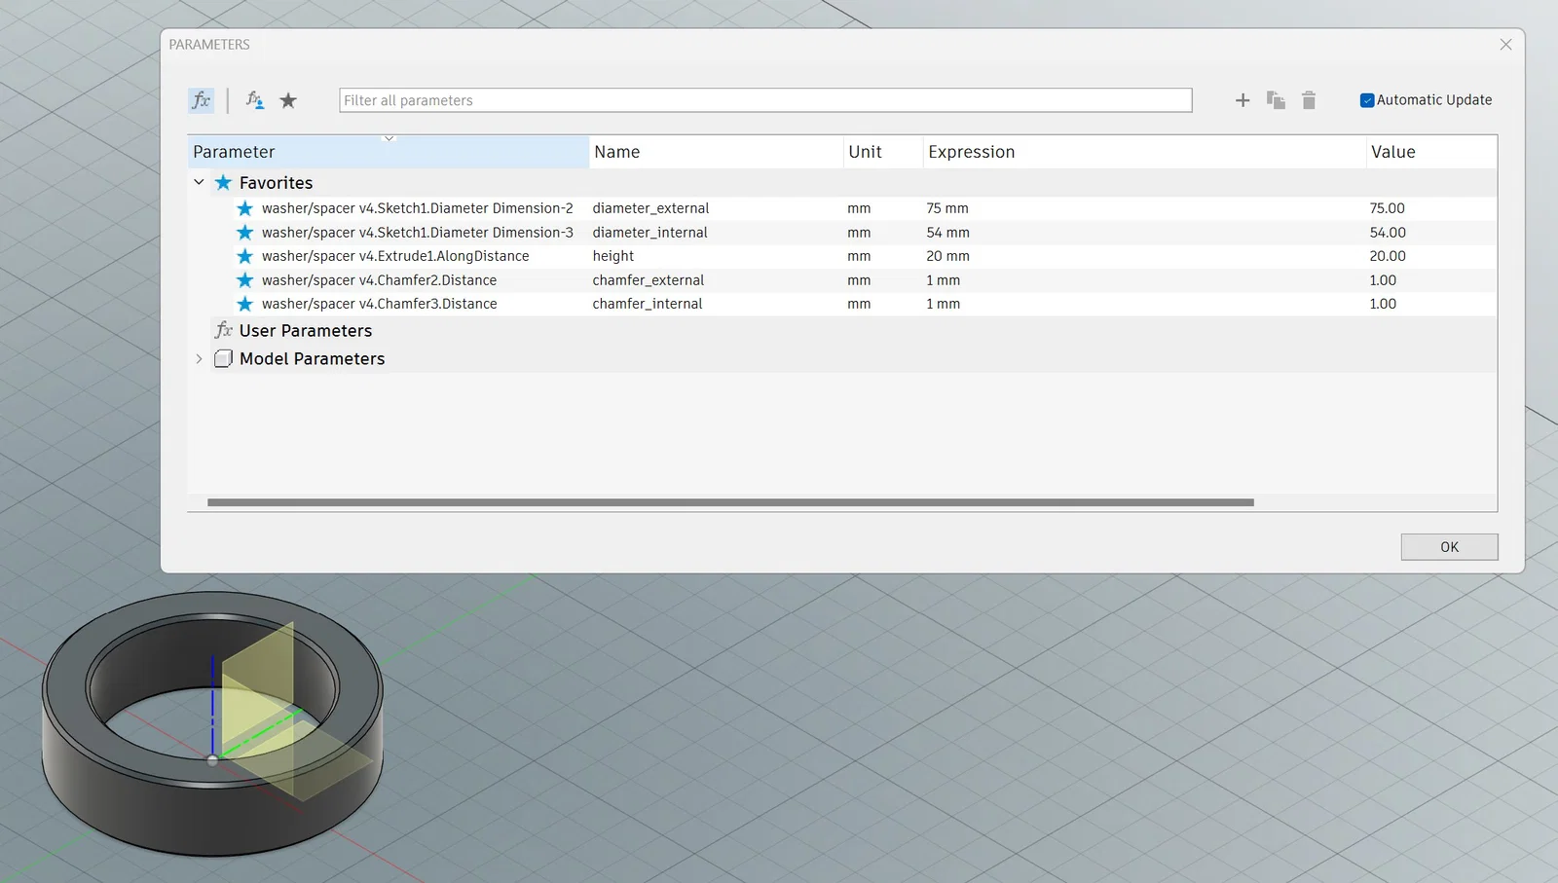1558x883 pixels.
Task: Select the User Parameters group label
Action: coord(306,331)
